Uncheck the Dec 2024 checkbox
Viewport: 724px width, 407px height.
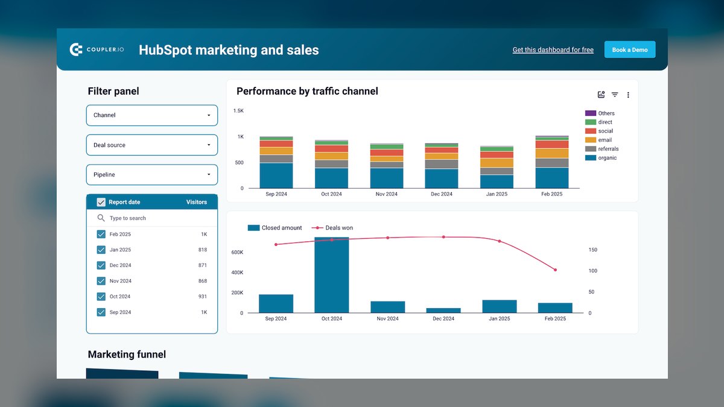[x=101, y=265]
